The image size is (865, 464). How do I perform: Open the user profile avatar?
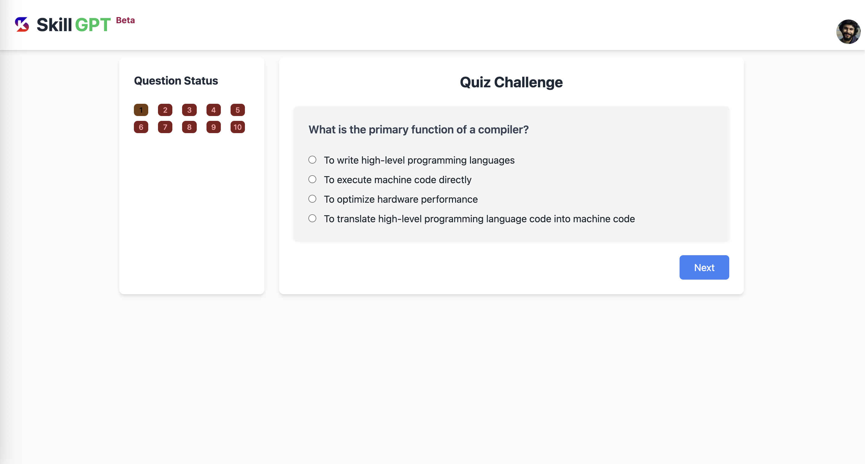[x=848, y=31]
